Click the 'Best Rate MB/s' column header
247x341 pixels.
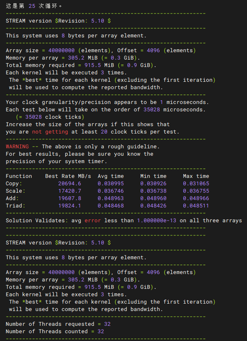(x=68, y=176)
